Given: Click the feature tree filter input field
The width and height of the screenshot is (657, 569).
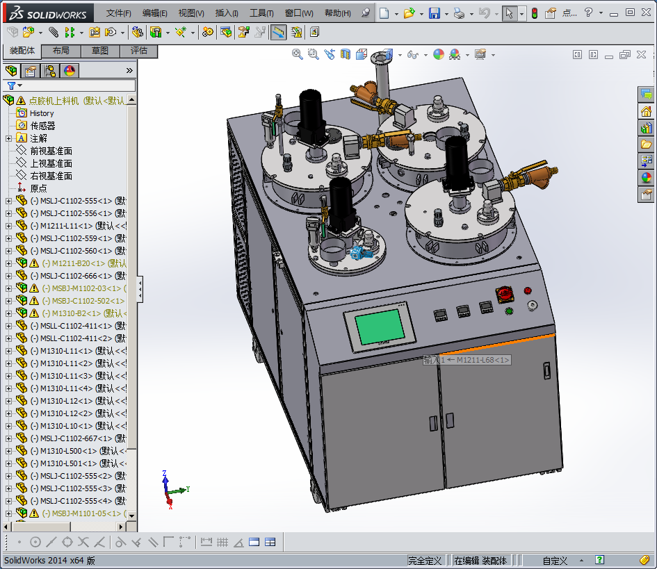Looking at the screenshot, I should (76, 85).
